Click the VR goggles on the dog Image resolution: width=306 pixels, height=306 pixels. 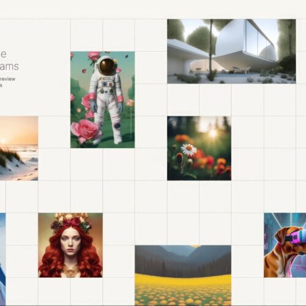click(x=298, y=237)
